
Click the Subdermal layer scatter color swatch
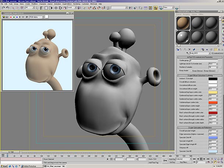coord(214,102)
